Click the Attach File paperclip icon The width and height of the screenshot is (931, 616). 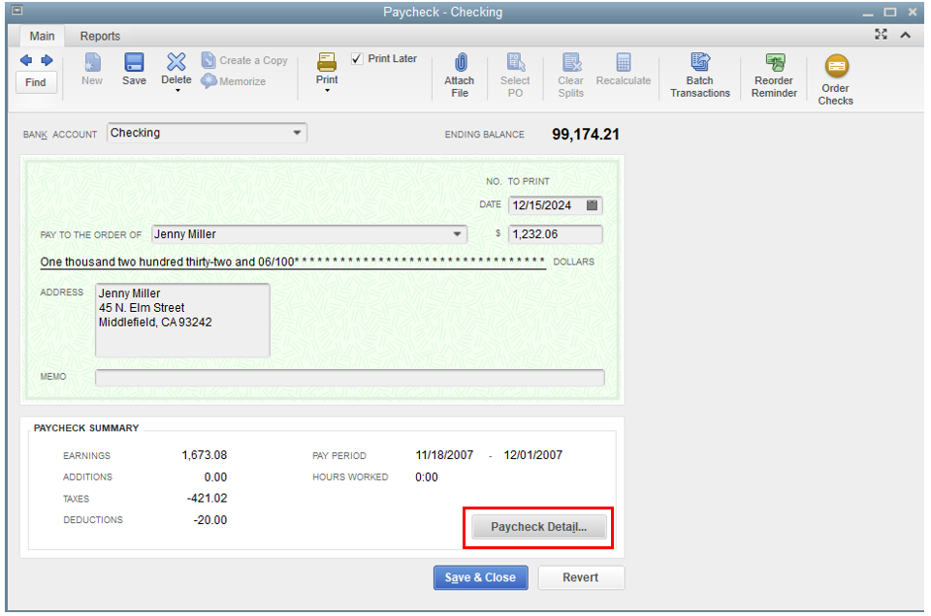point(460,63)
